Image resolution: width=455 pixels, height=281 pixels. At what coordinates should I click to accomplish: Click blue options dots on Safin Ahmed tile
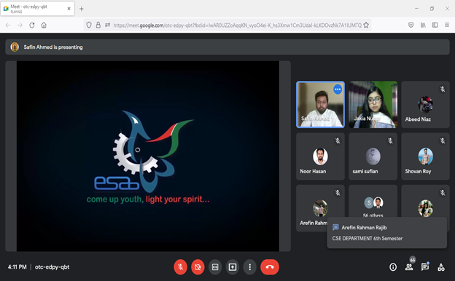tap(338, 90)
